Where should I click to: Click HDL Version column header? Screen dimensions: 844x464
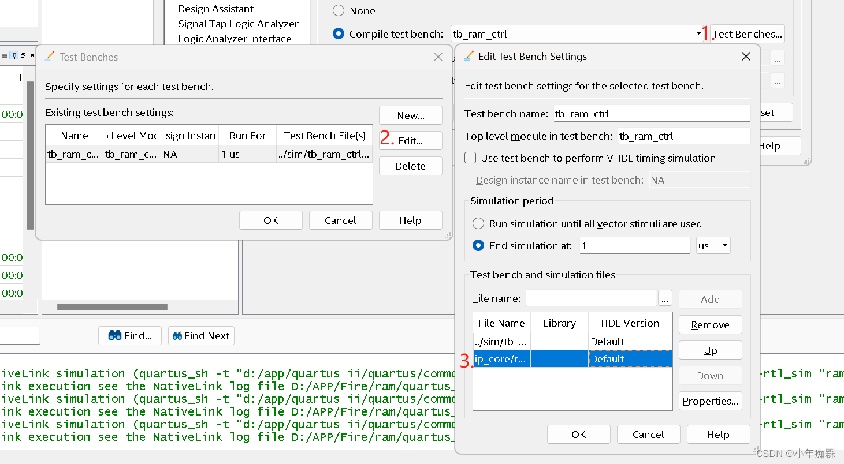[x=630, y=323]
